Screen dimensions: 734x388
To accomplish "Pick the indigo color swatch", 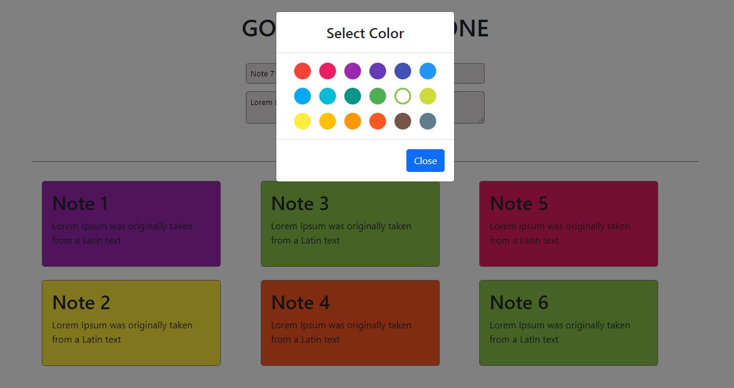I will (x=403, y=71).
